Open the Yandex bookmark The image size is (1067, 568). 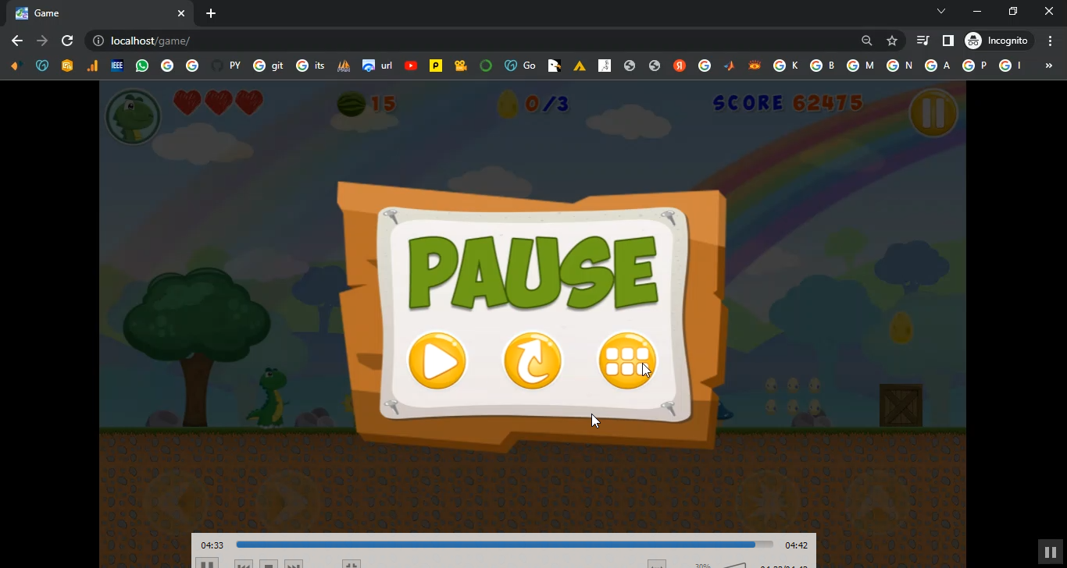click(x=680, y=66)
